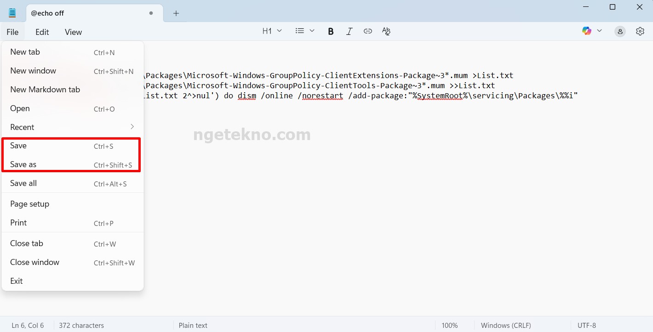Image resolution: width=653 pixels, height=332 pixels.
Task: Expand the list style dropdown
Action: click(305, 31)
